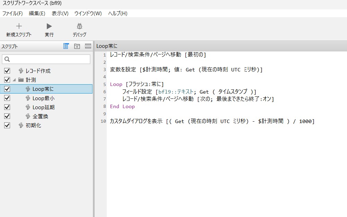The image size is (347, 217).
Task: Click the separator lines icon in スクリプト panel header
Action: point(88,46)
